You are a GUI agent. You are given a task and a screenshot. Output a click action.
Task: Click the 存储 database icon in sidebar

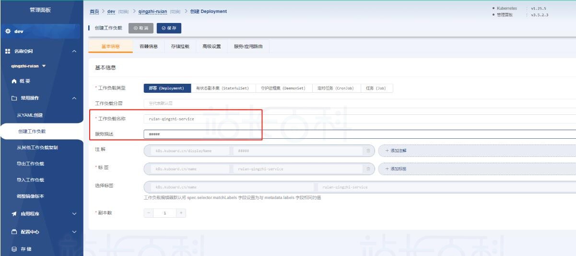[x=14, y=248]
